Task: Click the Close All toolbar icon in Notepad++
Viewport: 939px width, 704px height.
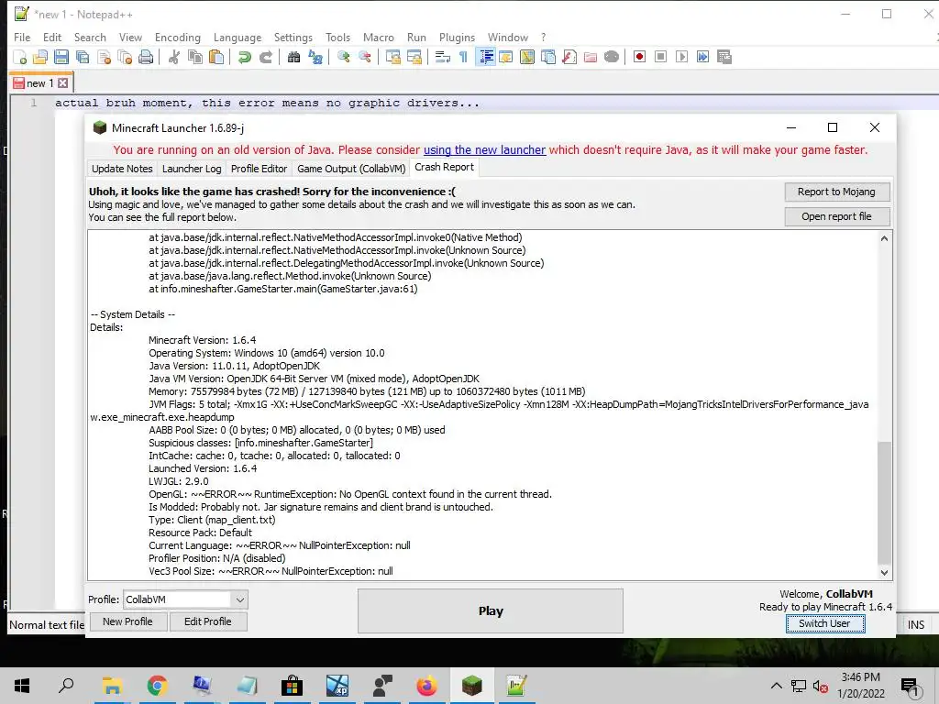Action: pyautogui.click(x=125, y=57)
